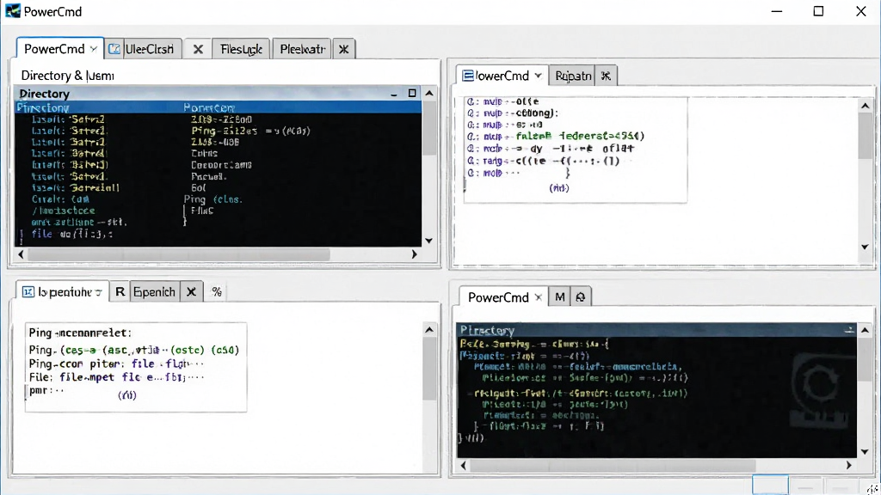
Task: Minimize the lower-right Directory console header
Action: [x=849, y=330]
